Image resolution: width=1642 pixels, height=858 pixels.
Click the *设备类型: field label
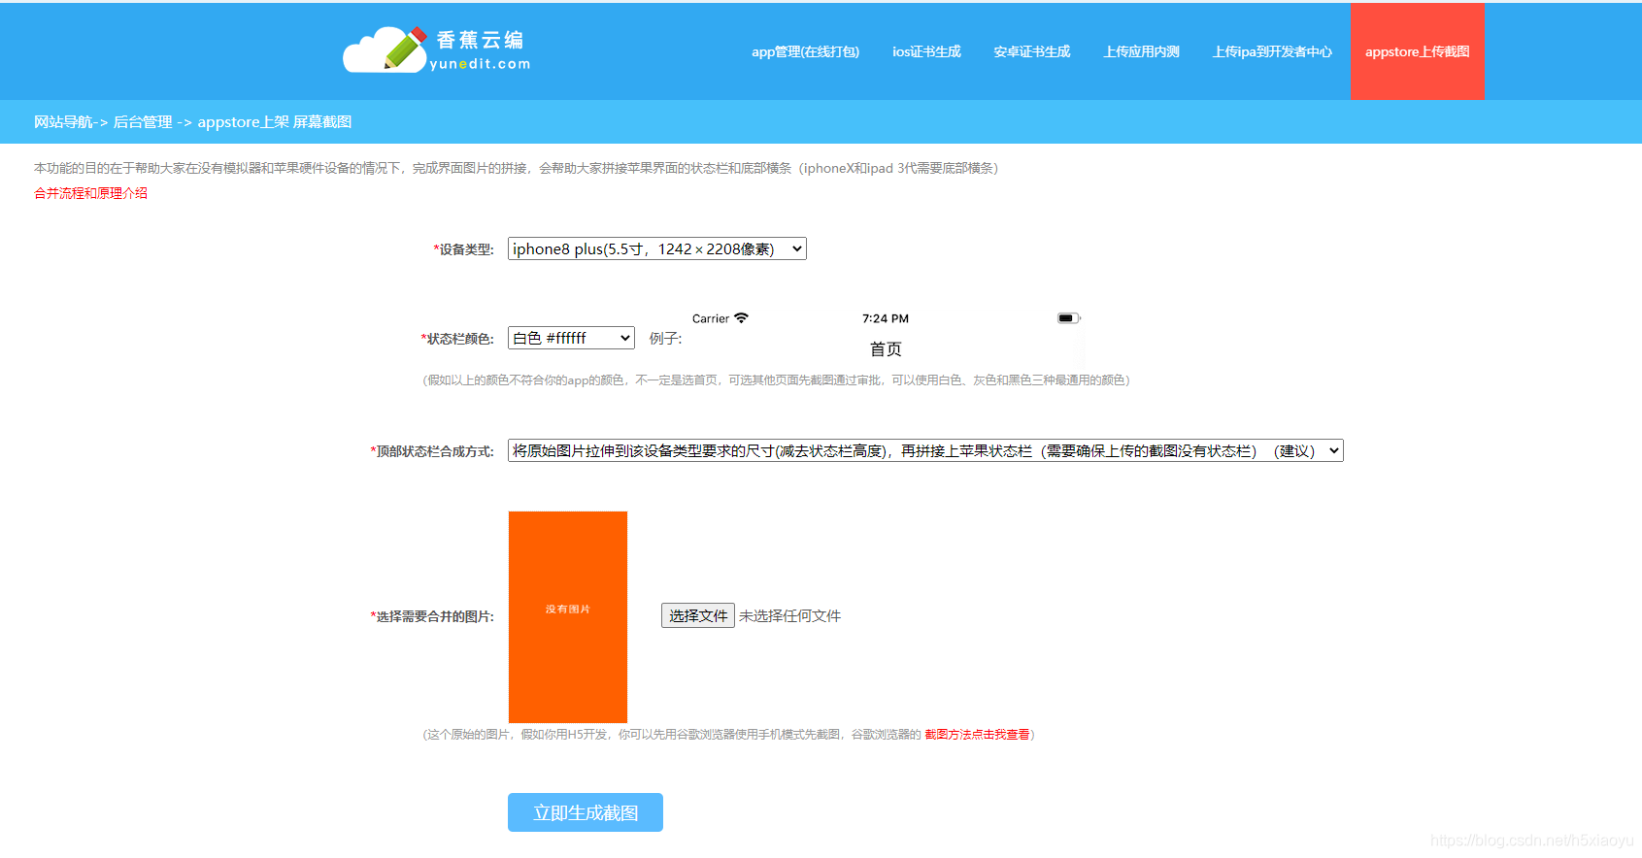[463, 249]
